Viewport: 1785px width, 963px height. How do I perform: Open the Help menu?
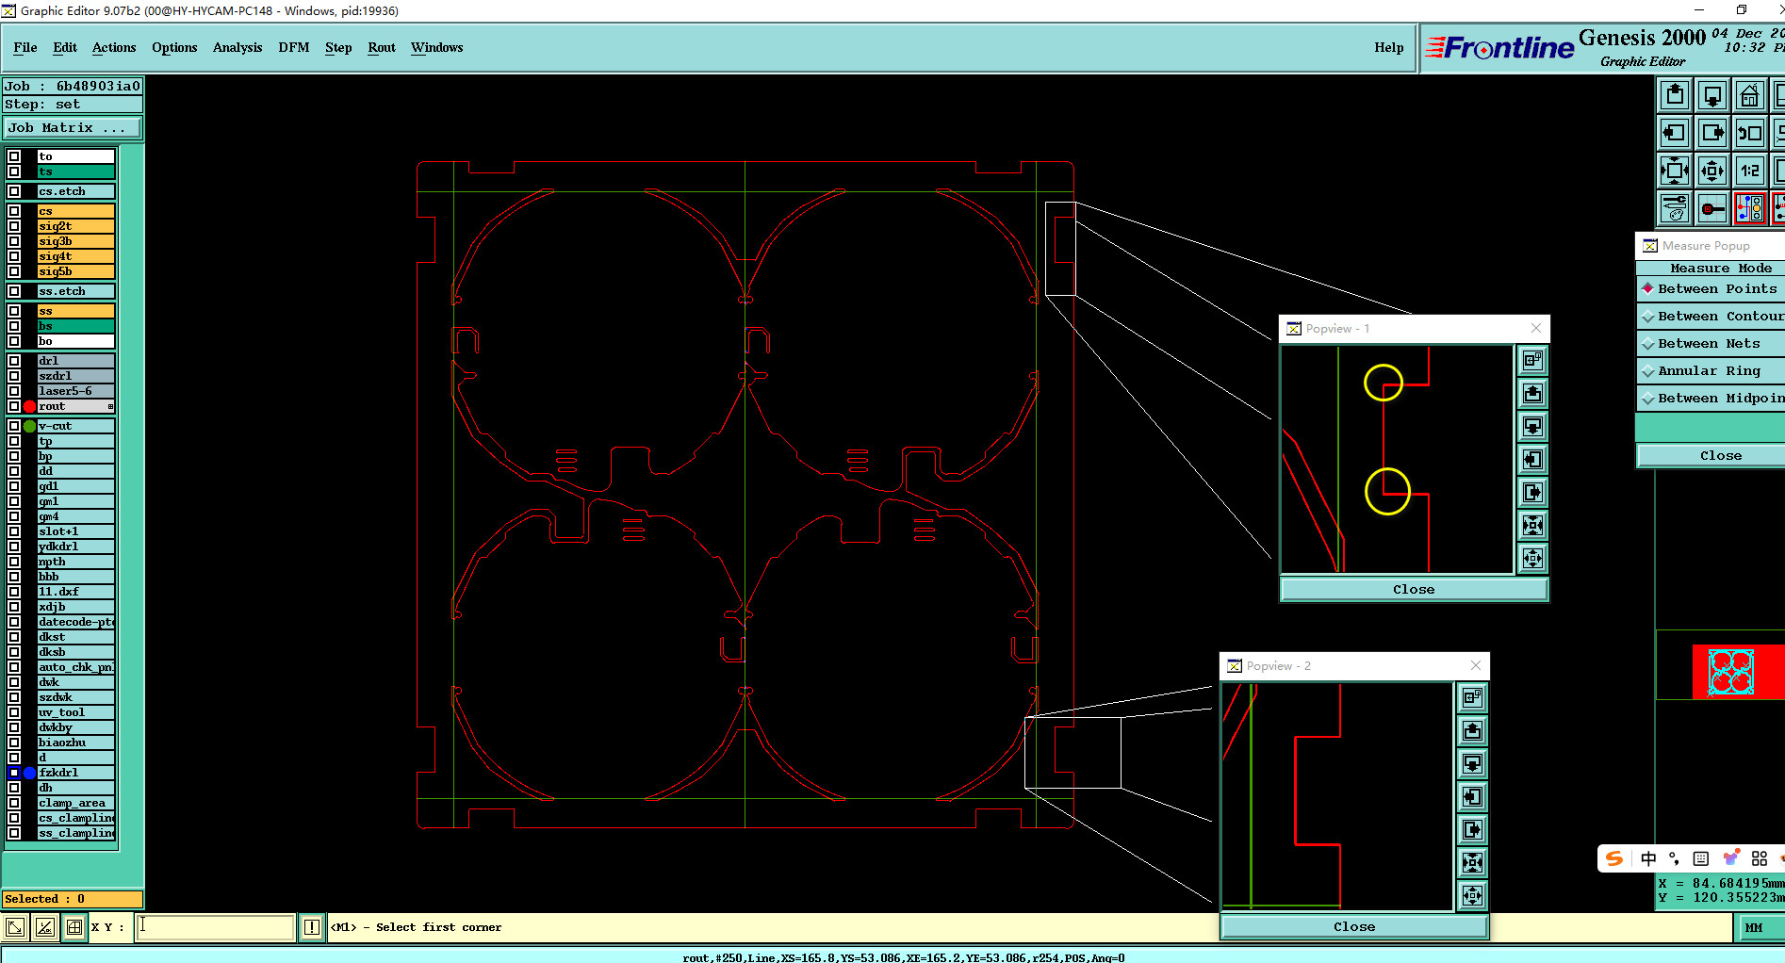(x=1388, y=47)
